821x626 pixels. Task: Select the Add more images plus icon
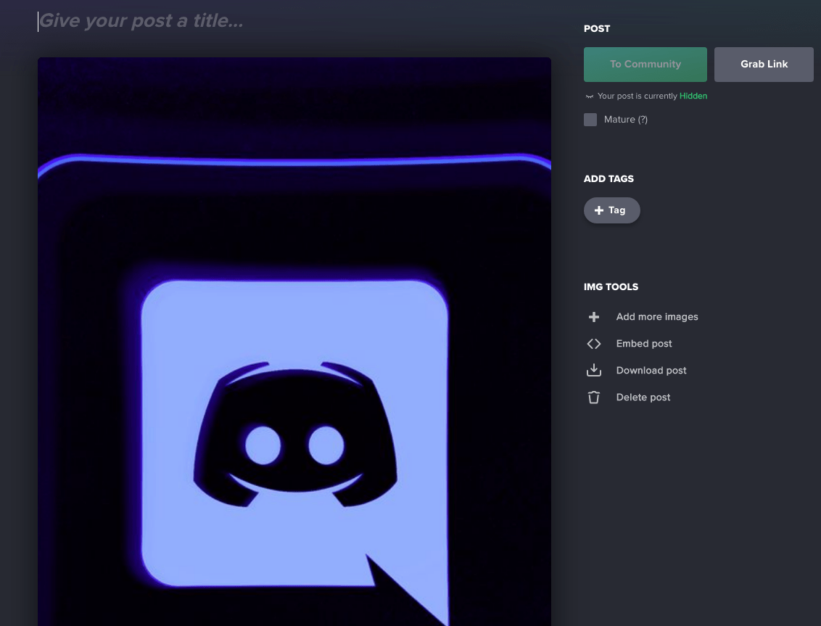[x=593, y=316]
